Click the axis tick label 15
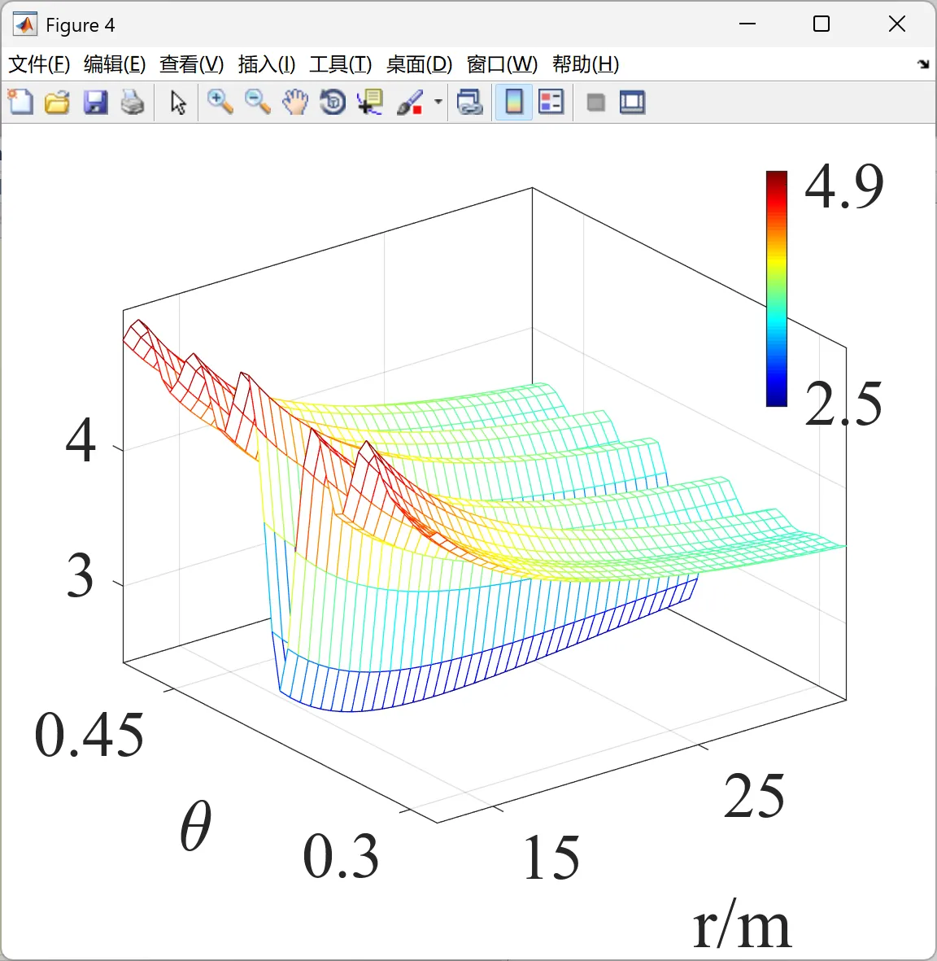937x961 pixels. point(551,858)
